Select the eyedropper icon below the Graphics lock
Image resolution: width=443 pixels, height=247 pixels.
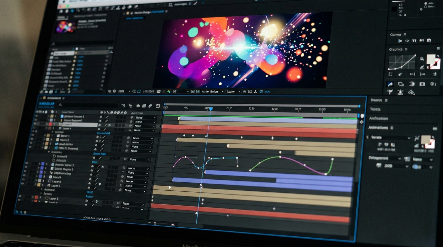[x=422, y=67]
